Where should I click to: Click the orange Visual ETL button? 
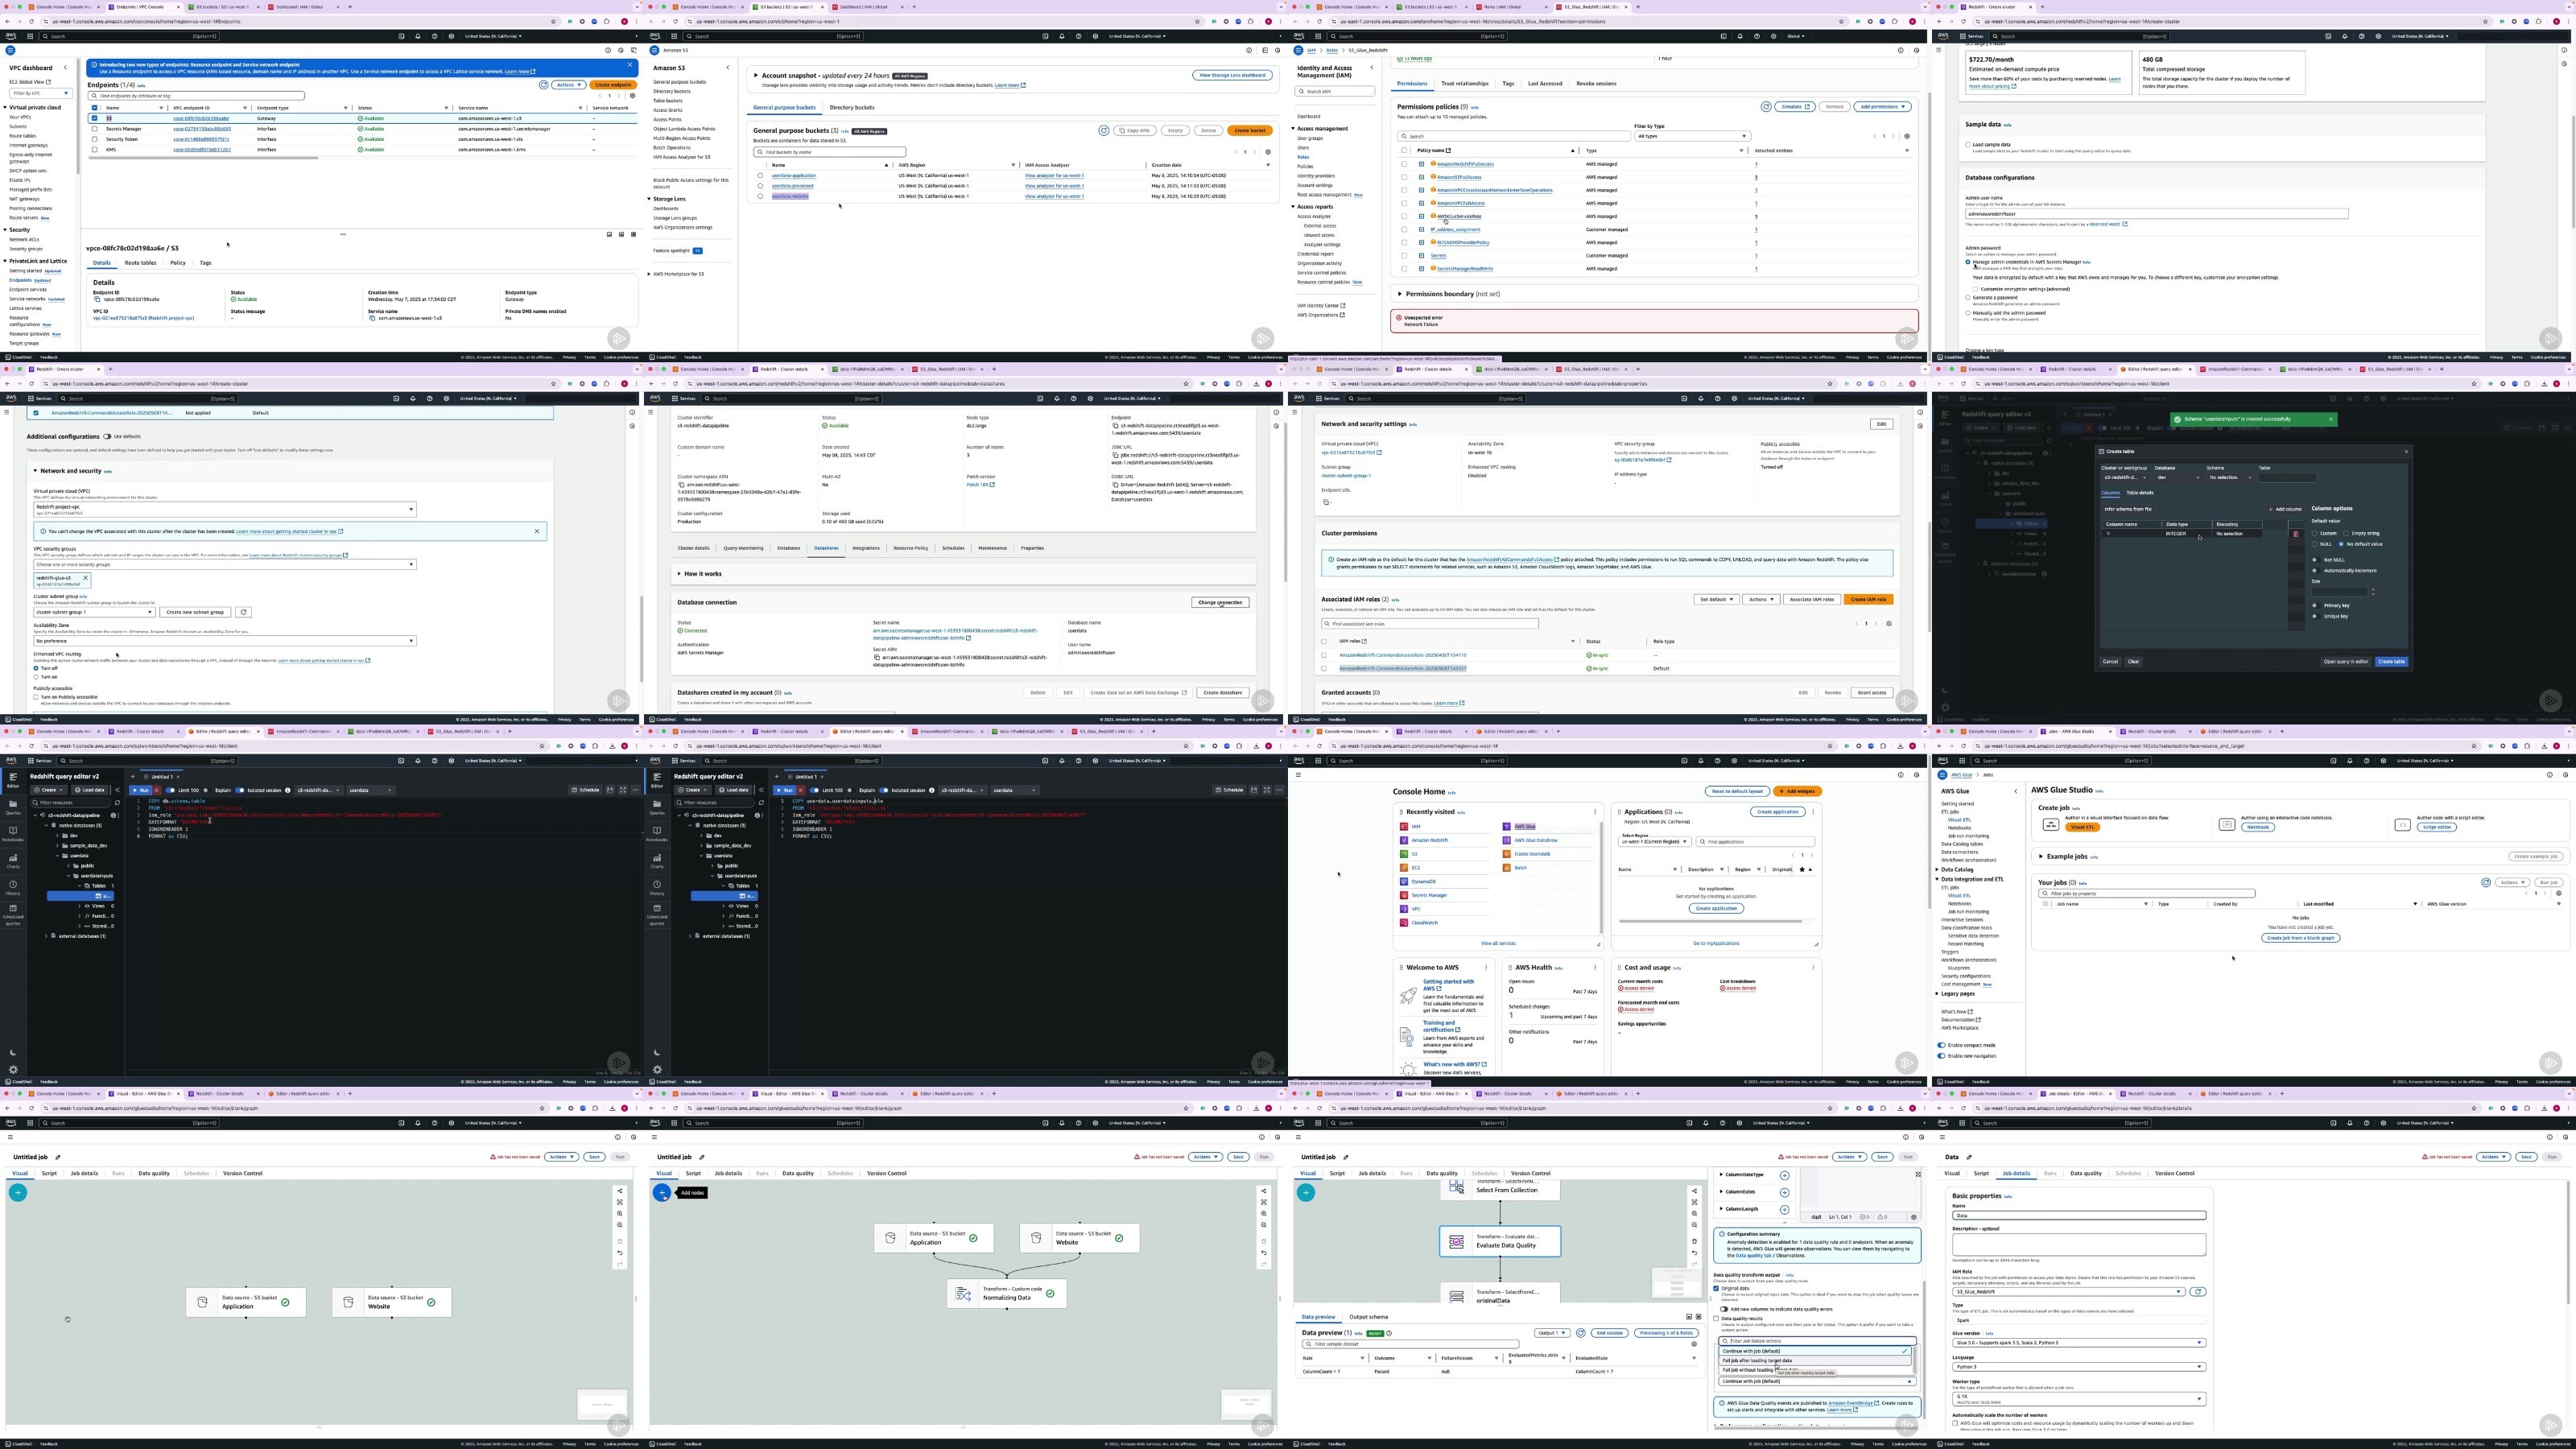click(2082, 827)
